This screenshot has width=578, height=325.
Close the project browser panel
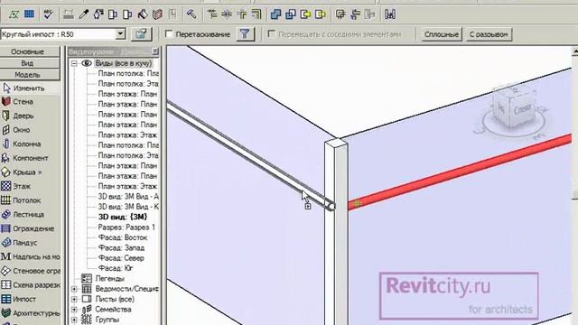[155, 51]
